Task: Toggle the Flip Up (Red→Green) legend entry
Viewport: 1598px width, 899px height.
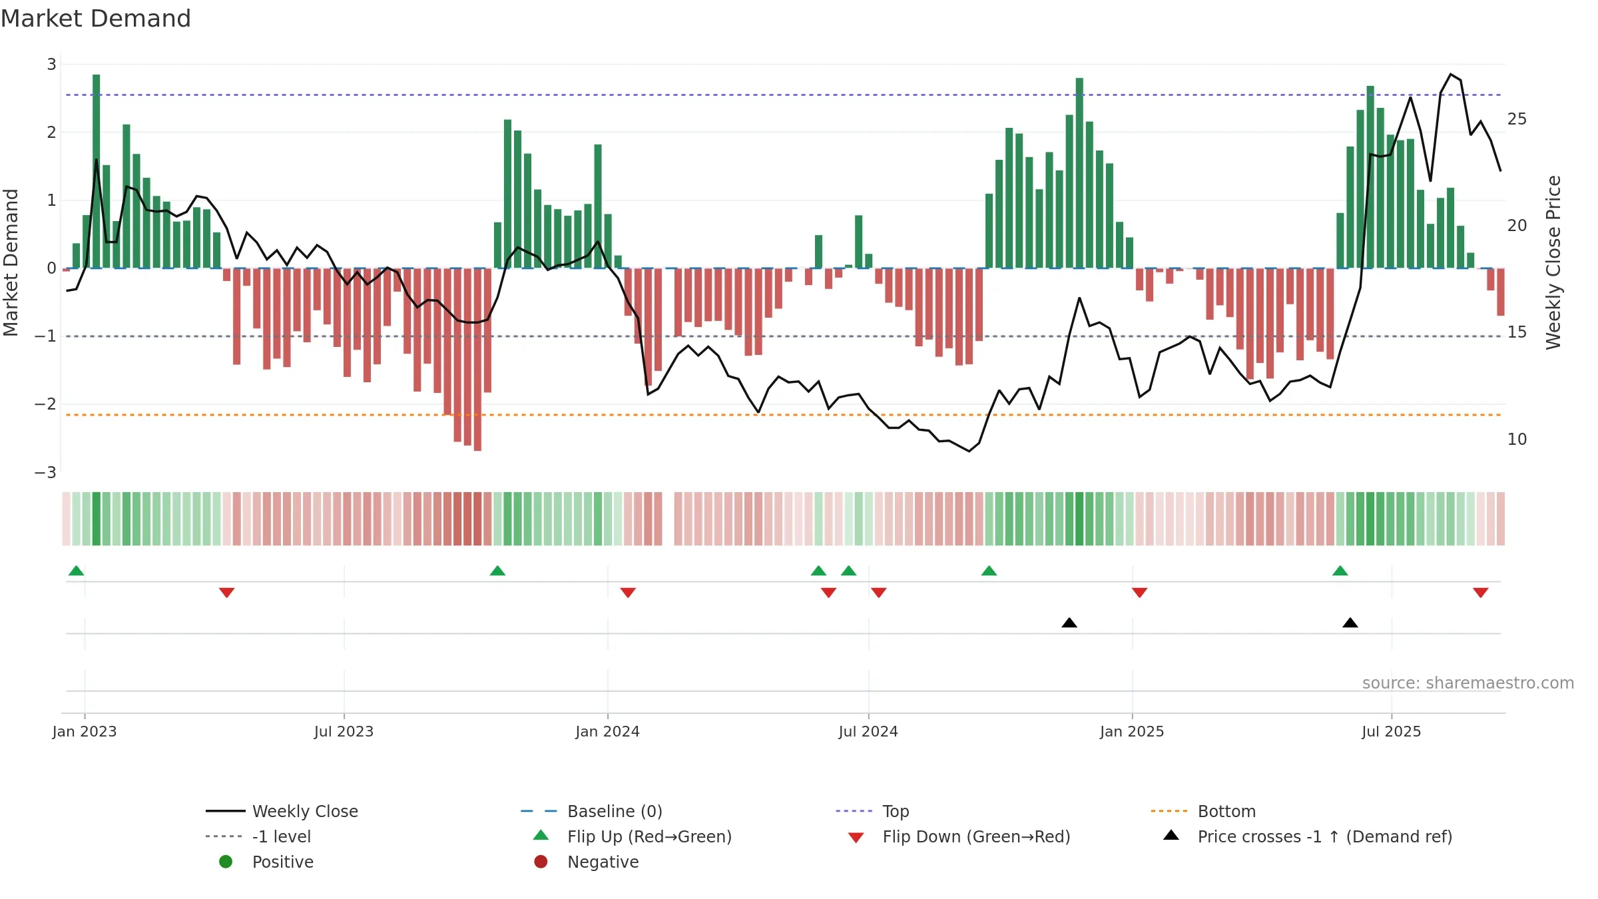Action: tap(633, 836)
